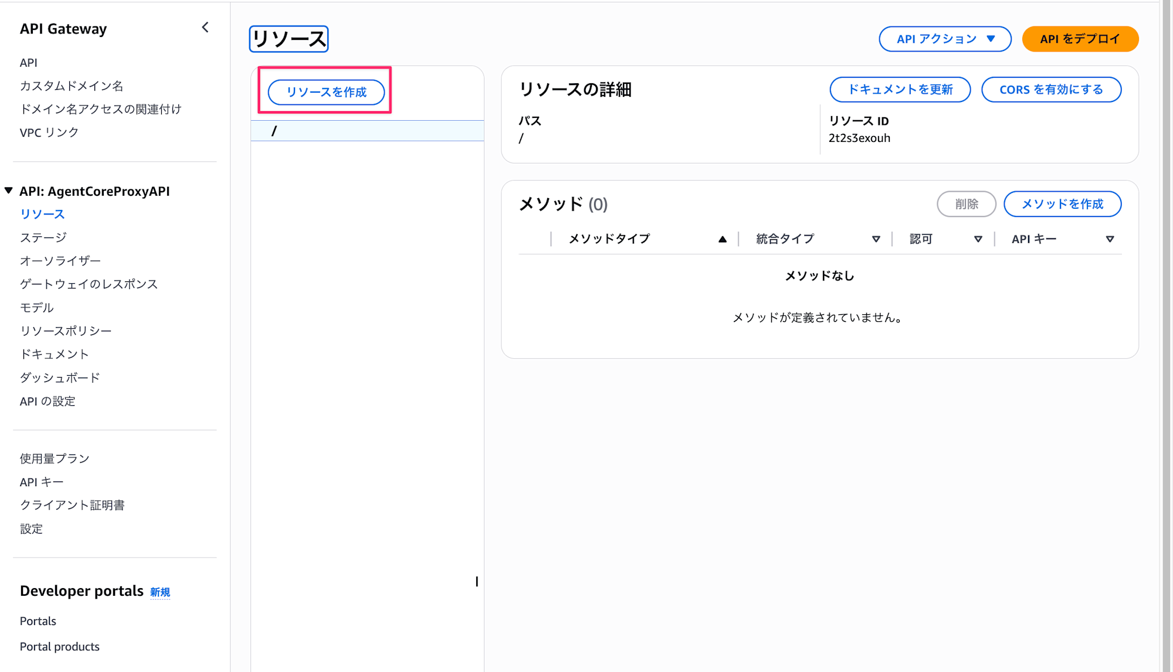Open the API アクション dropdown
Screen dimensions: 1173x672
click(945, 39)
